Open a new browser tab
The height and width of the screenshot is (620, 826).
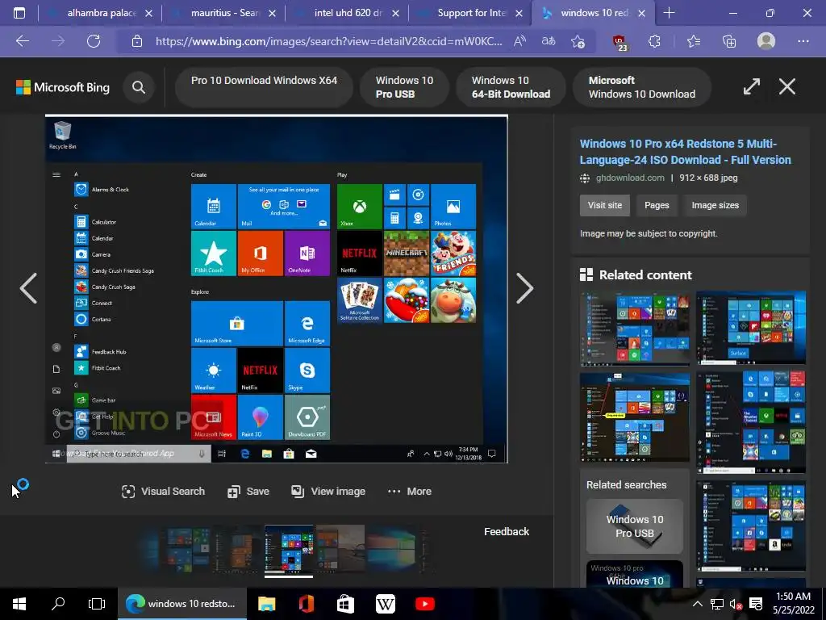pyautogui.click(x=669, y=13)
